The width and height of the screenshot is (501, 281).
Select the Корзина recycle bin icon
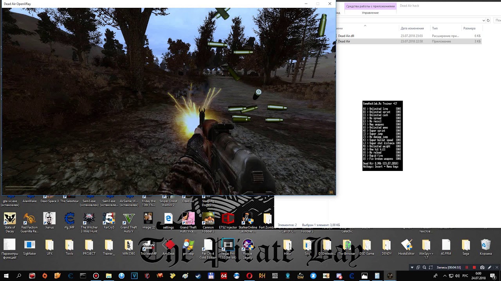(485, 247)
